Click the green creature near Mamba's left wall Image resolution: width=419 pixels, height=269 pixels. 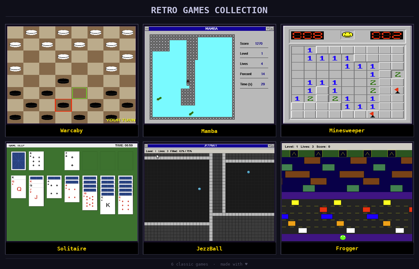coord(159,99)
